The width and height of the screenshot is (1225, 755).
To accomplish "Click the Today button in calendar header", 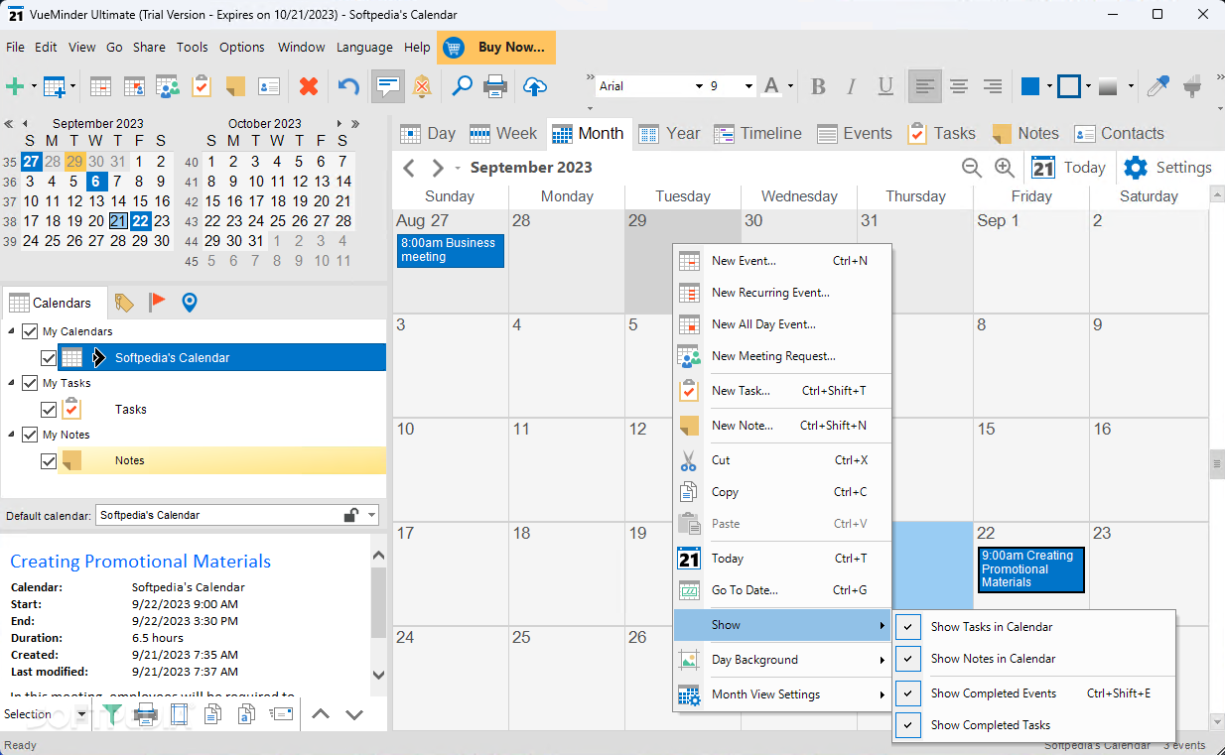I will coord(1068,168).
